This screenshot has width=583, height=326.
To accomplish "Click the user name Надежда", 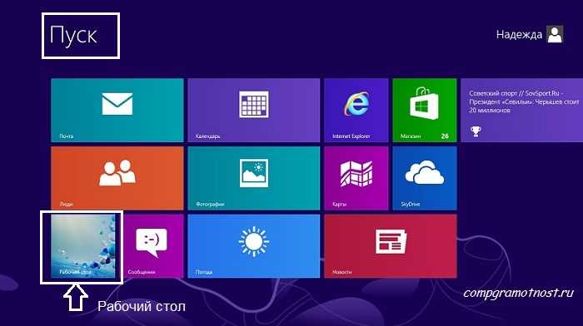I will [x=519, y=35].
